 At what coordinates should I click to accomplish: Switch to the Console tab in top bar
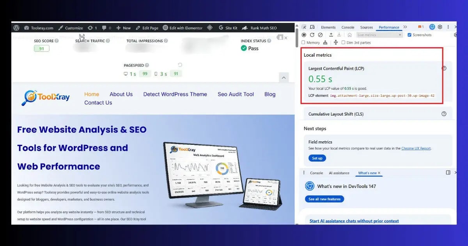(x=348, y=27)
